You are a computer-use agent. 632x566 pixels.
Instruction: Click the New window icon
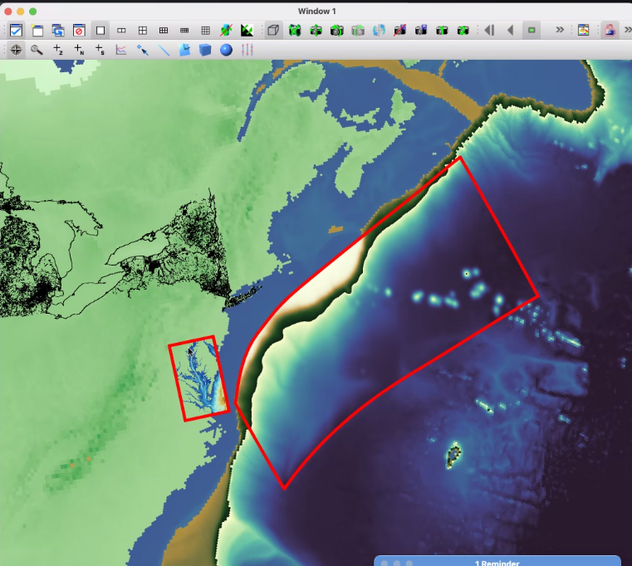[37, 30]
